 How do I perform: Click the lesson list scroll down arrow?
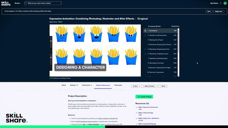(178, 76)
